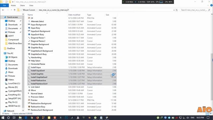Select the Graphite-Busy animated cursor icon
Screen dimensions: 213x120
coord(29,48)
